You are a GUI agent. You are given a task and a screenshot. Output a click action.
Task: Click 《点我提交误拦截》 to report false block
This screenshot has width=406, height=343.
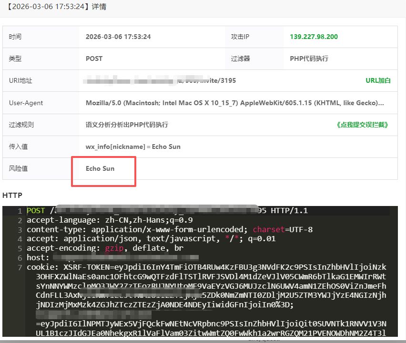tap(362, 125)
